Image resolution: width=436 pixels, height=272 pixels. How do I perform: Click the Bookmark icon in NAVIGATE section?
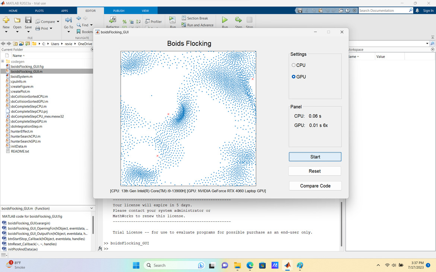pyautogui.click(x=79, y=32)
